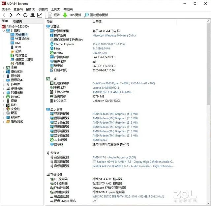Viewport: 211px width, 206px height.
Task: Select the 软件 software icon in tree
Action: point(8,105)
